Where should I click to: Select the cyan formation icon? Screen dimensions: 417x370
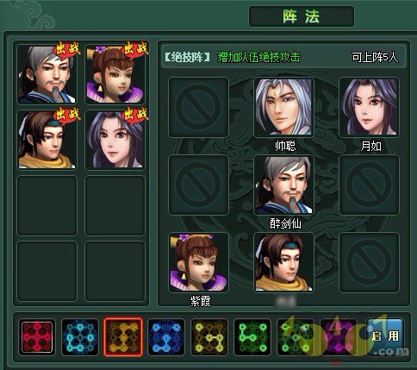tap(80, 337)
